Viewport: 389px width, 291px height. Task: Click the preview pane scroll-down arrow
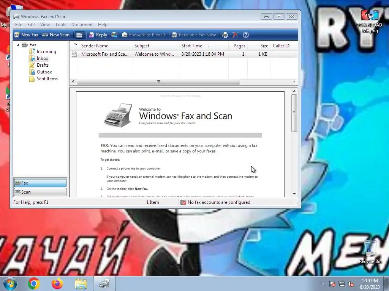pos(294,194)
